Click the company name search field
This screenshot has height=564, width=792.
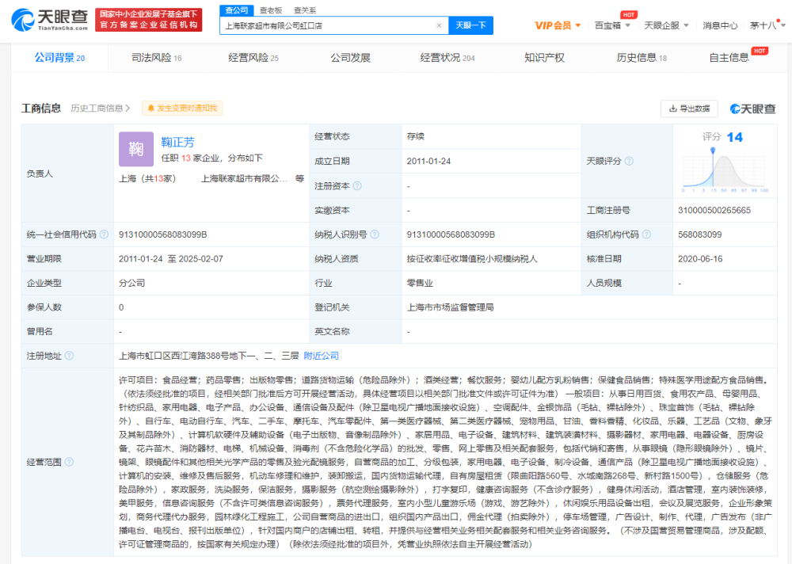click(328, 25)
